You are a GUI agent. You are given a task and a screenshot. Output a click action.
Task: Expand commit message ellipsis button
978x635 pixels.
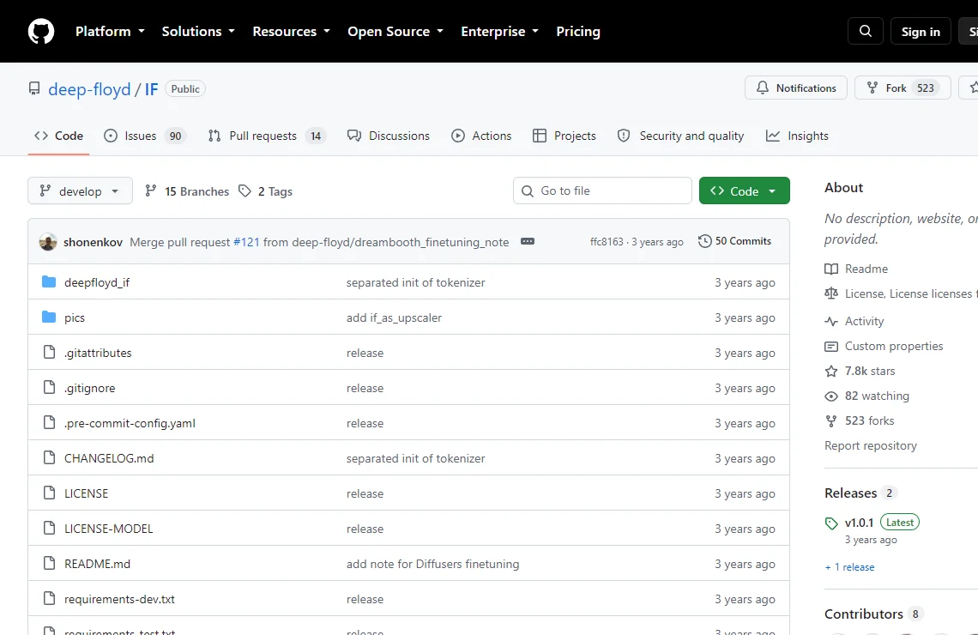click(528, 241)
